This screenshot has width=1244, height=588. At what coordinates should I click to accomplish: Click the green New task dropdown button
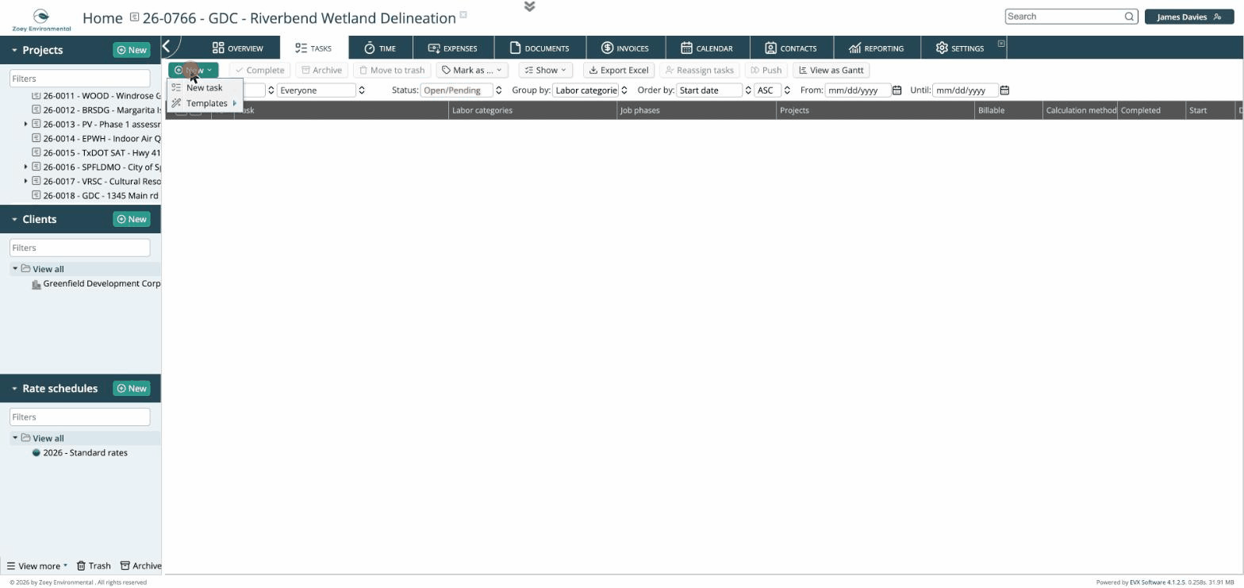193,70
